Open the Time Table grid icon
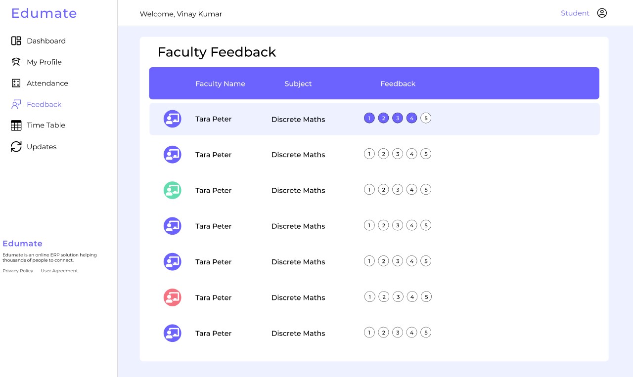633x377 pixels. (x=16, y=126)
